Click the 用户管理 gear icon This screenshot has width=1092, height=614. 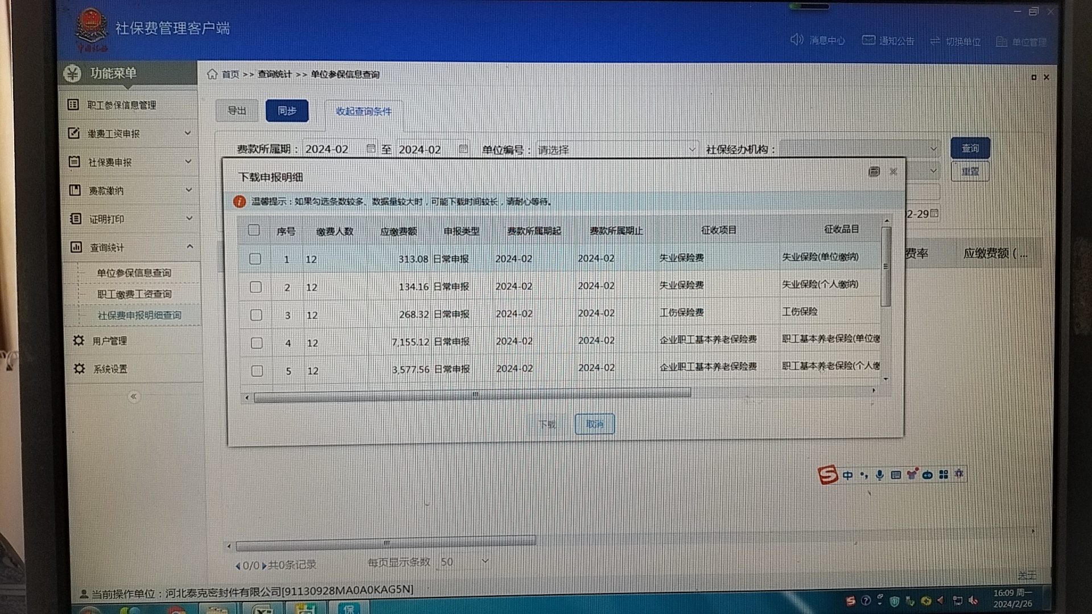[78, 340]
